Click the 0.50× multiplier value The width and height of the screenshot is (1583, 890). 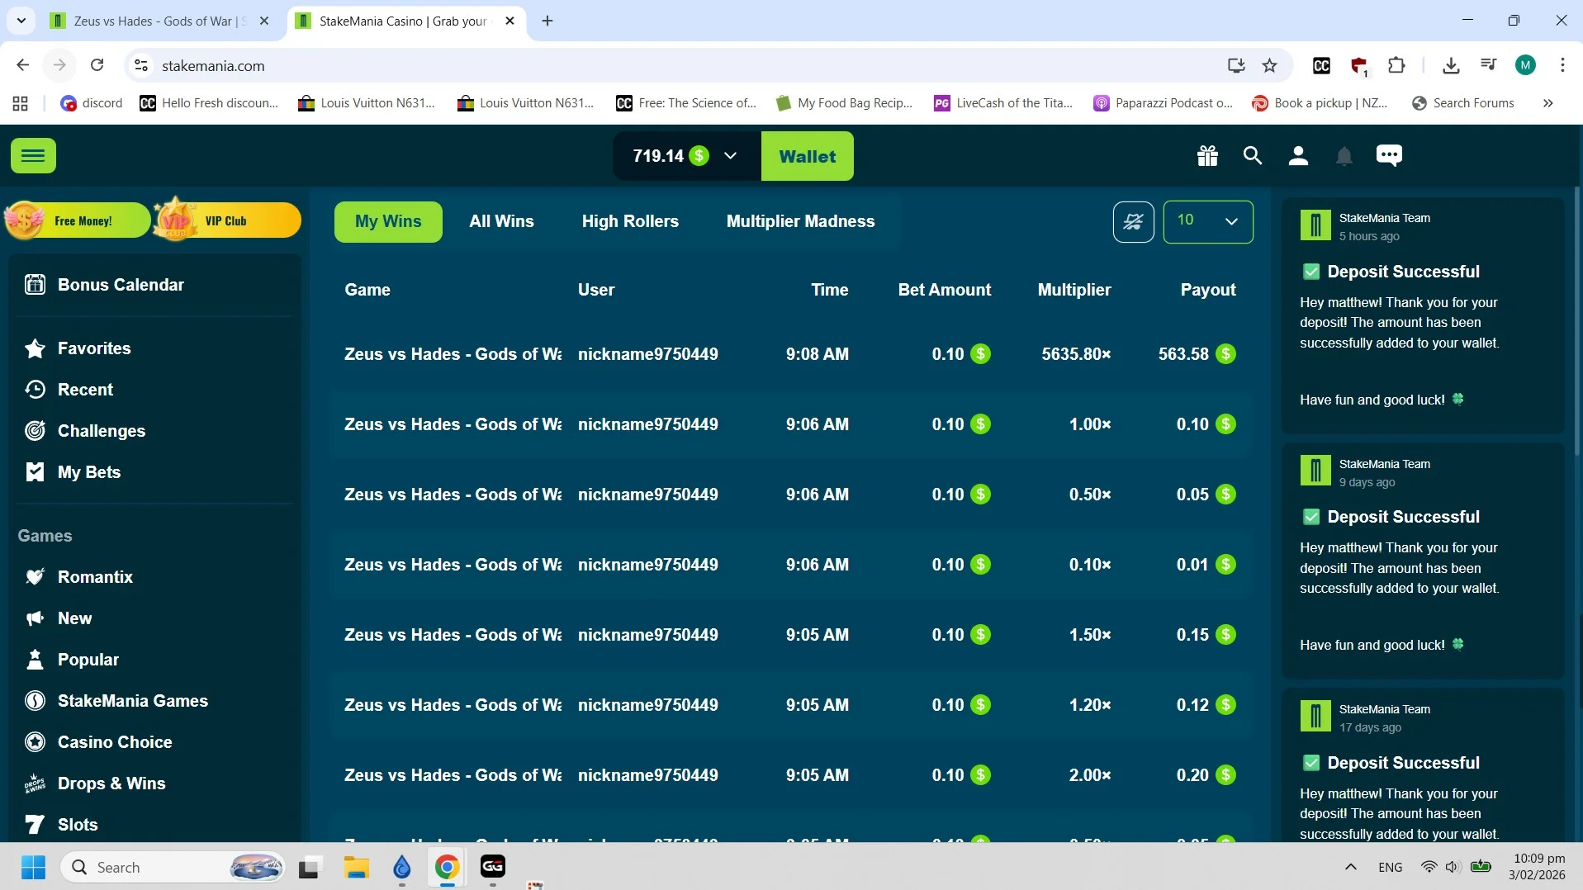click(1090, 495)
